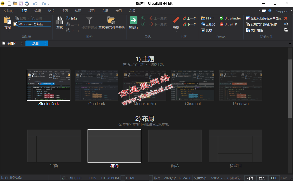The height and width of the screenshot is (181, 293).
Task: Click the New file icon in title bar
Action: [x=10, y=3]
